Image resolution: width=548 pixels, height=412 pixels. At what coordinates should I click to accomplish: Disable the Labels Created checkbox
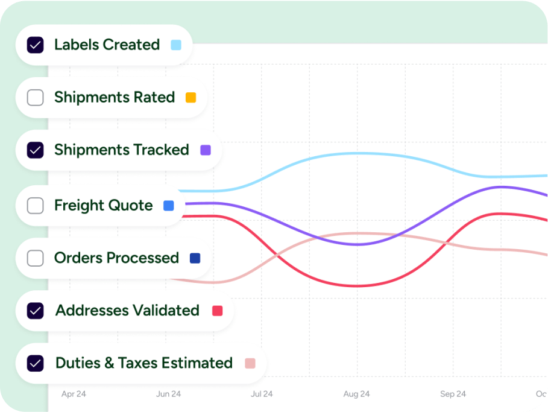pos(35,45)
